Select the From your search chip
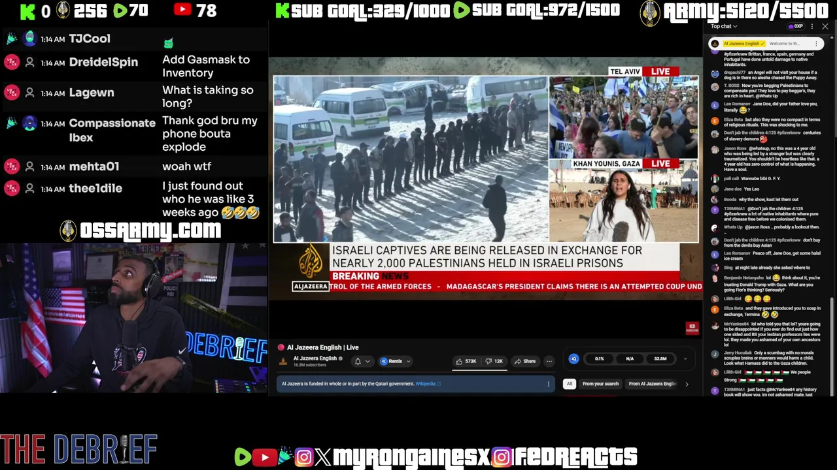Screen dimensions: 837x470 [x=600, y=384]
